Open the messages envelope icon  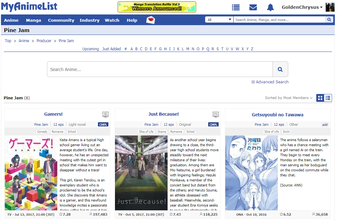tap(253, 7)
